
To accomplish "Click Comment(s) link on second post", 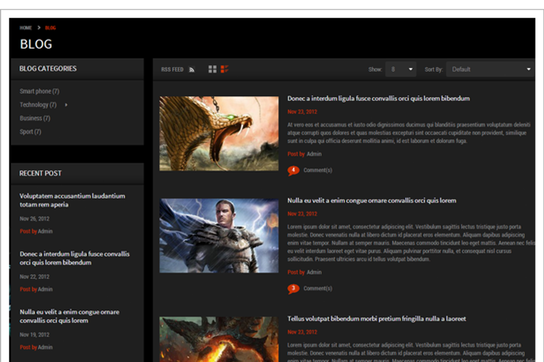I will coord(318,289).
